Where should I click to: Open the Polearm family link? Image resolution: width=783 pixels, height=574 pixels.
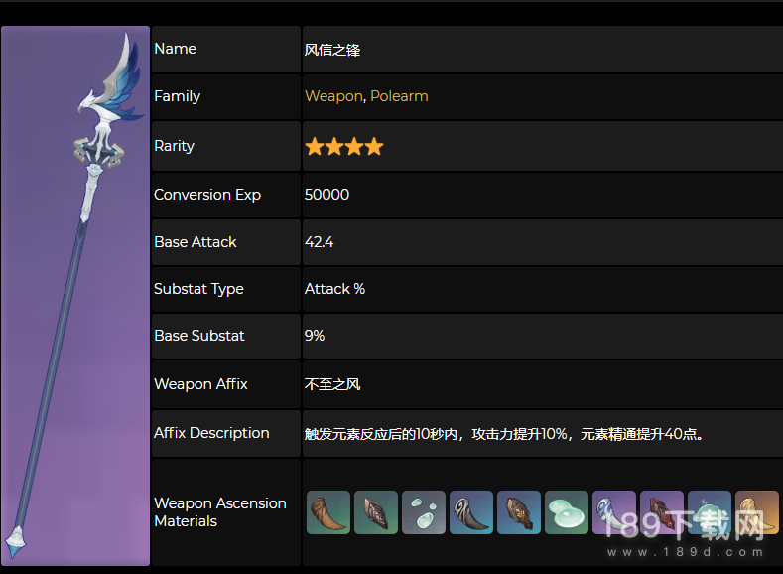399,96
